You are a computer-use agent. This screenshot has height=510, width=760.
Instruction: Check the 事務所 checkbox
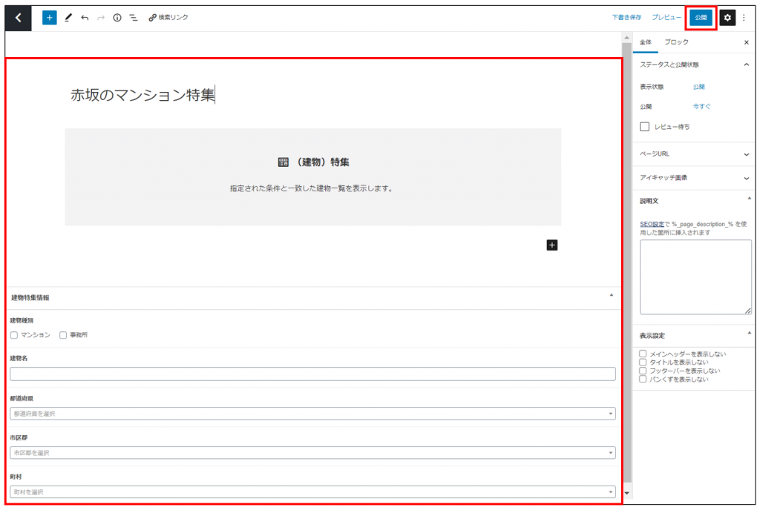point(63,335)
